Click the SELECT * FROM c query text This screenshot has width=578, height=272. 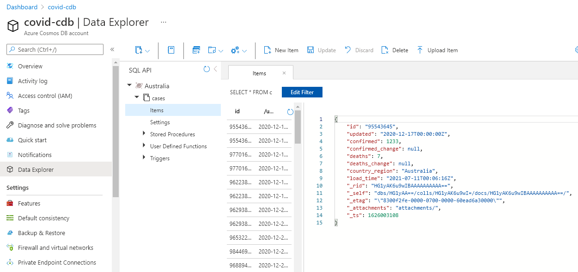[x=251, y=92]
